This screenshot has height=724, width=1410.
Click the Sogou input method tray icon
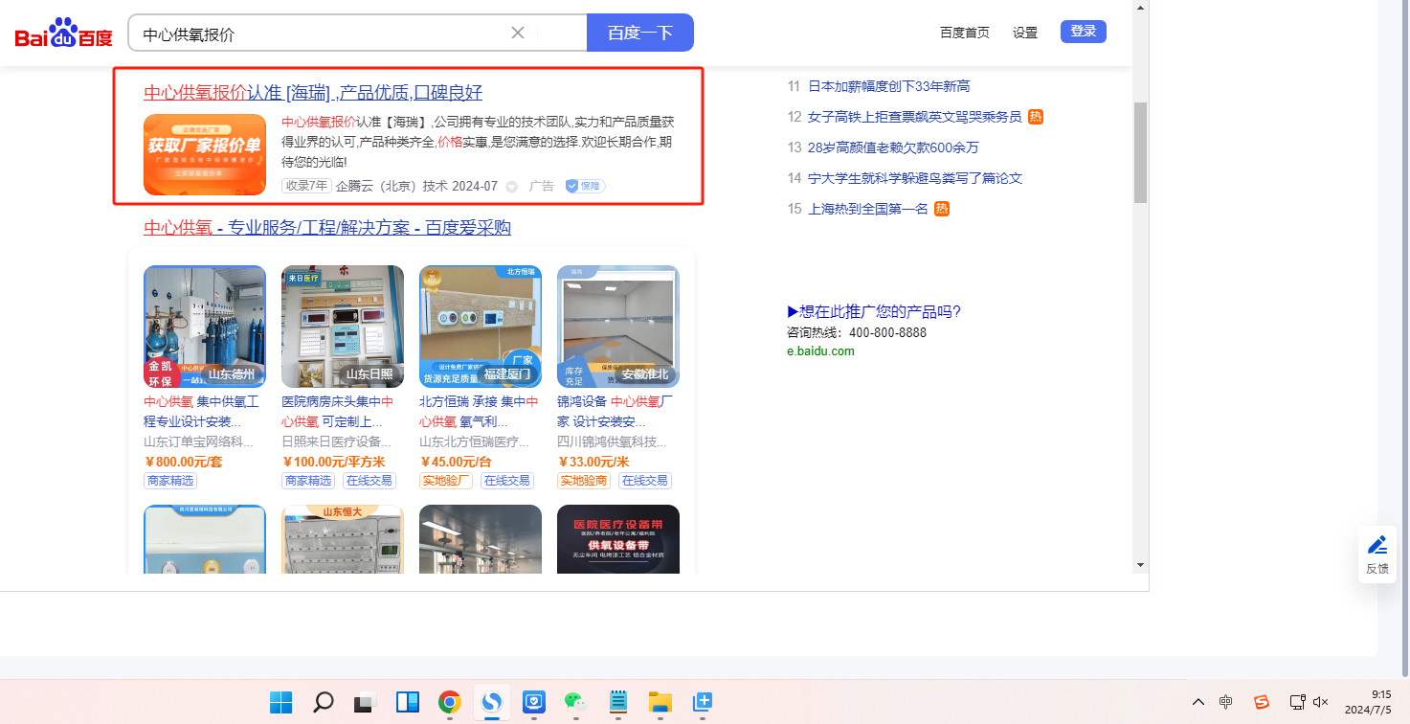coord(1262,702)
